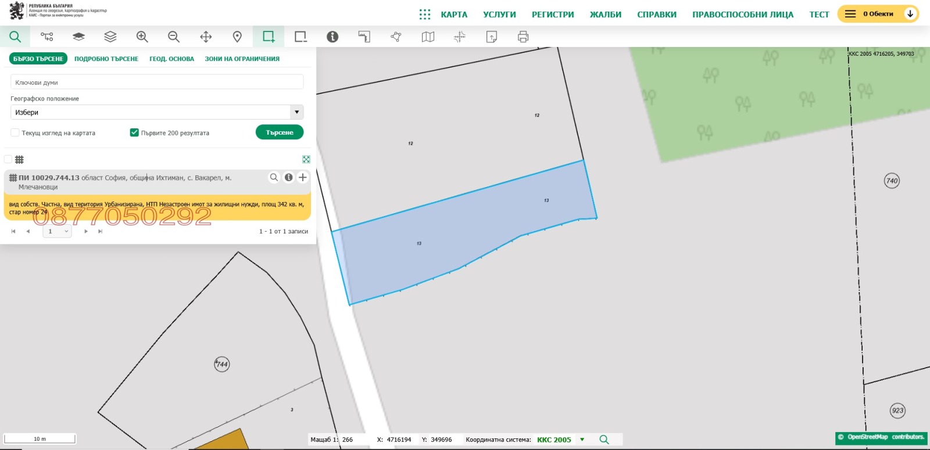The height and width of the screenshot is (450, 930).
Task: Tick the select-all results checkbox
Action: tap(8, 159)
